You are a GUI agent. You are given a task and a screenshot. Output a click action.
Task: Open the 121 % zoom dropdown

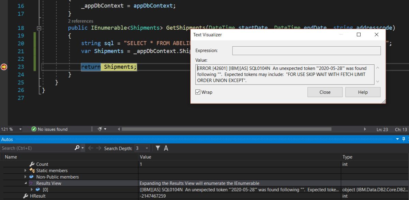click(x=20, y=129)
